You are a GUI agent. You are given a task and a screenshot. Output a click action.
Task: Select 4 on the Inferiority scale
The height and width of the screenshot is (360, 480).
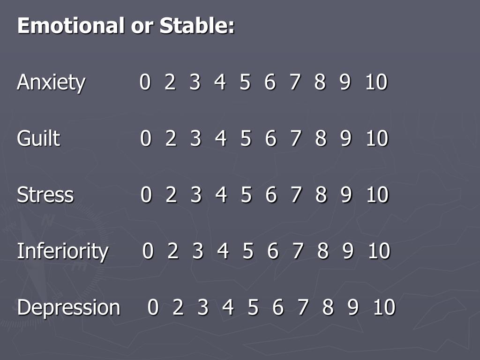click(x=223, y=251)
